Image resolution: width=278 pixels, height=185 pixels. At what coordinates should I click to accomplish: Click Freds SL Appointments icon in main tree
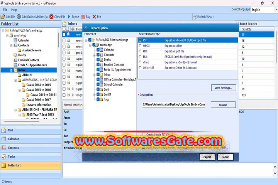pyautogui.click(x=15, y=65)
